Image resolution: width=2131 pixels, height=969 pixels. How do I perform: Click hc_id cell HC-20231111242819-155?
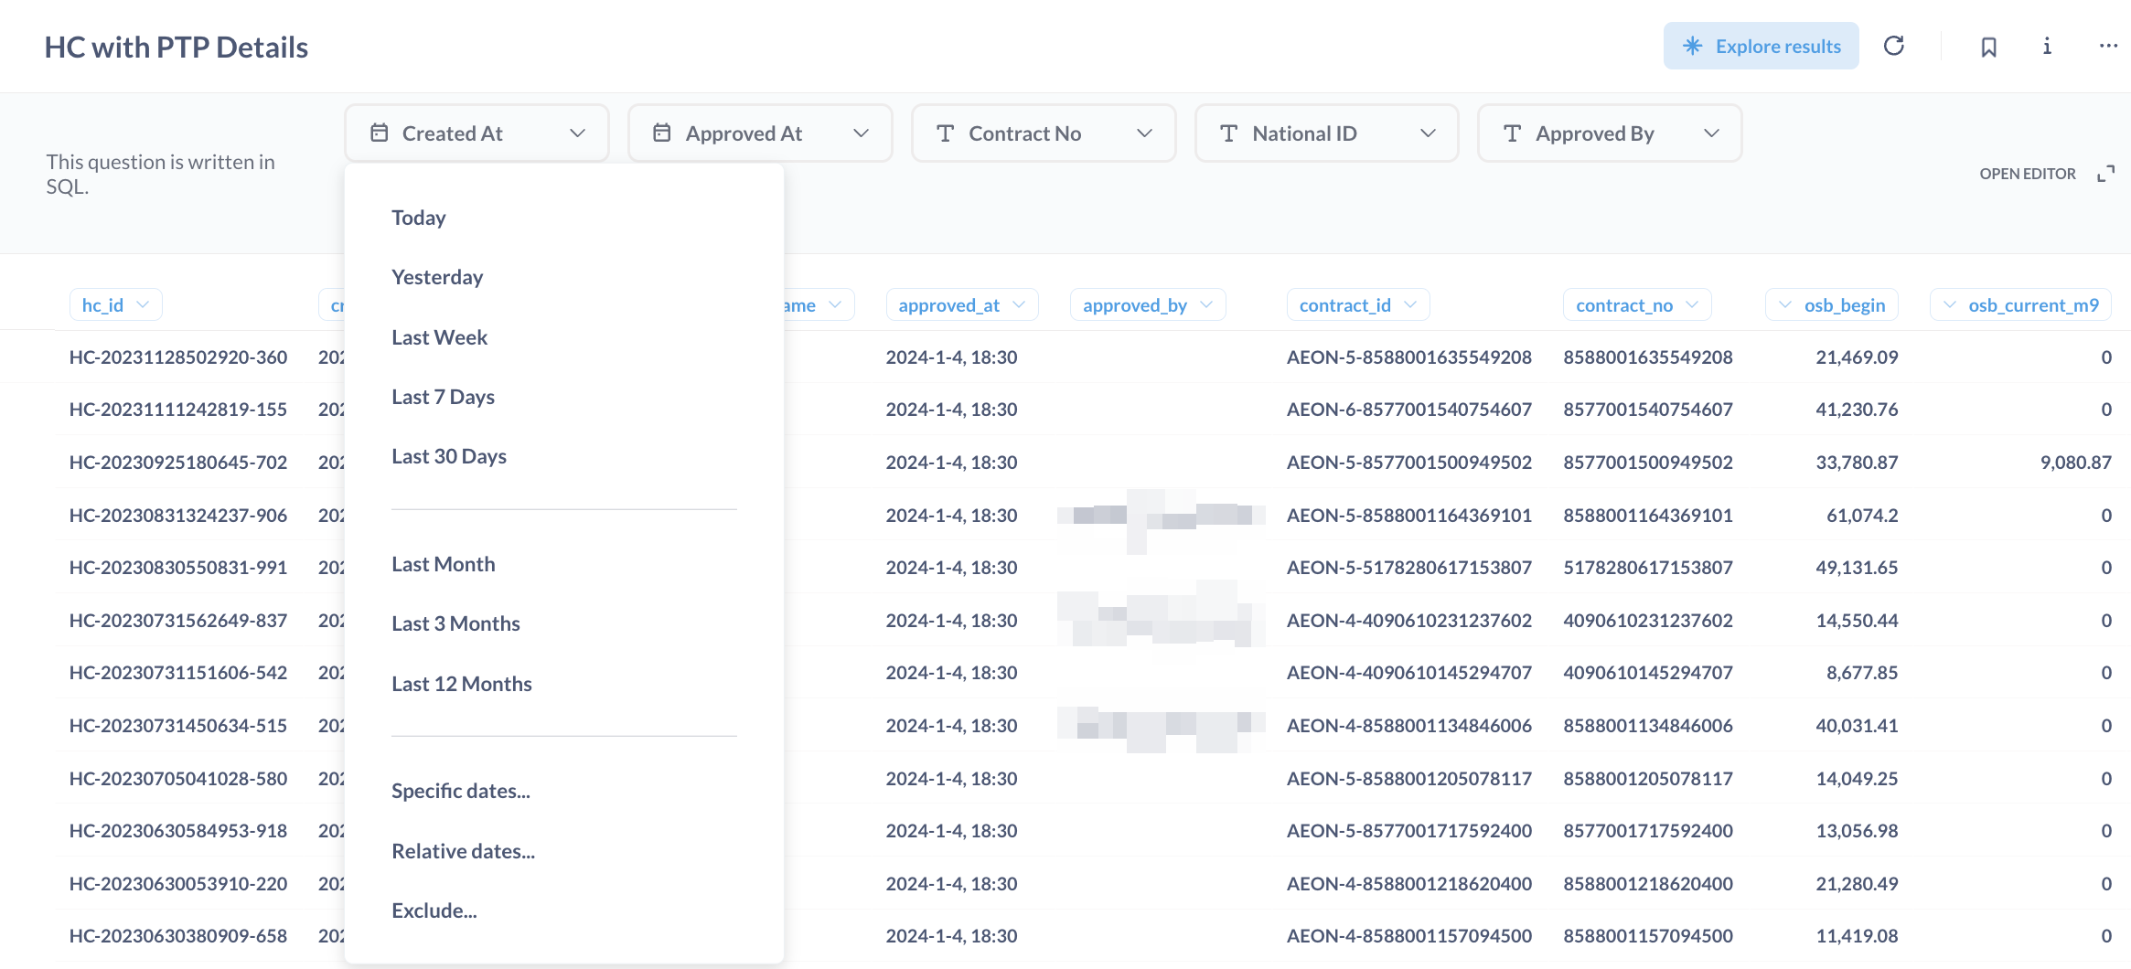point(178,410)
